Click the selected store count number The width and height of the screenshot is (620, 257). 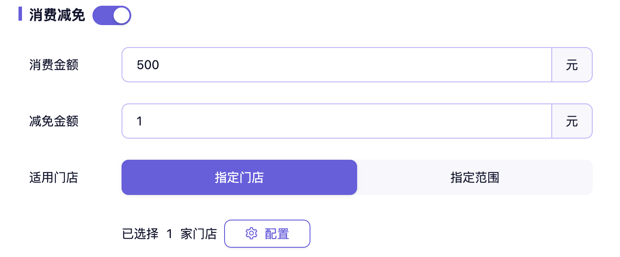click(170, 234)
